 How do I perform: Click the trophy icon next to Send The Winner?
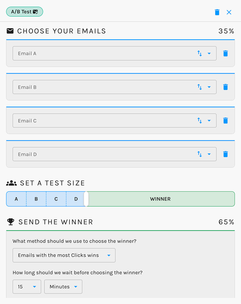[10, 222]
